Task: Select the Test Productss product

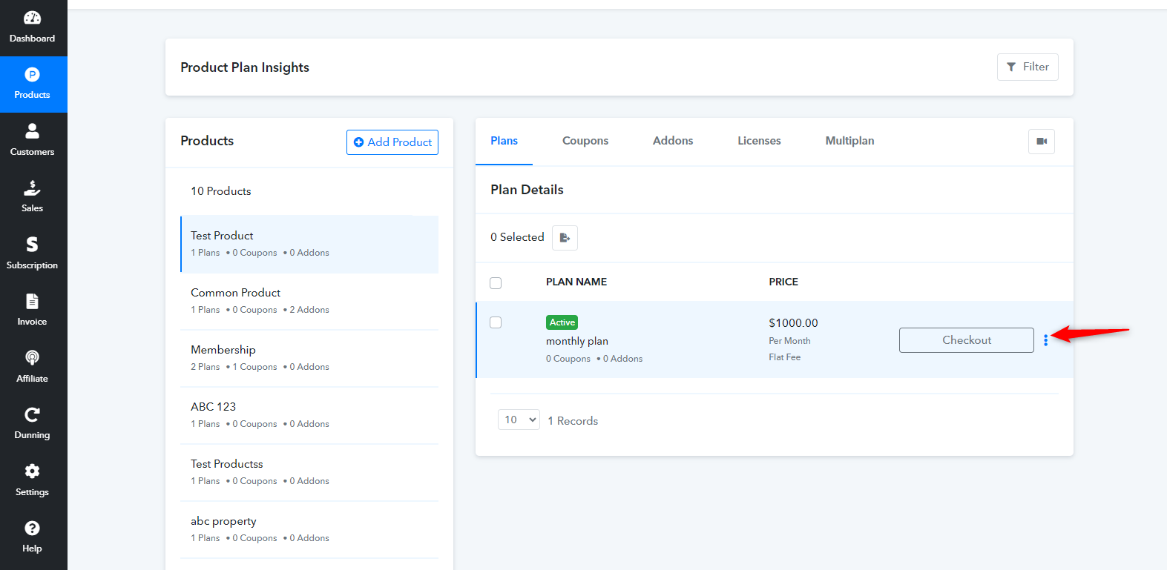Action: coord(309,472)
